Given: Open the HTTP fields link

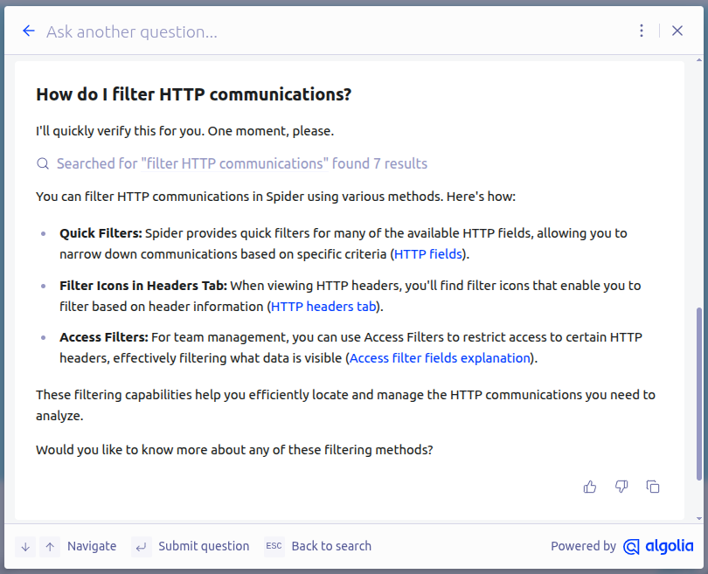Looking at the screenshot, I should point(428,255).
